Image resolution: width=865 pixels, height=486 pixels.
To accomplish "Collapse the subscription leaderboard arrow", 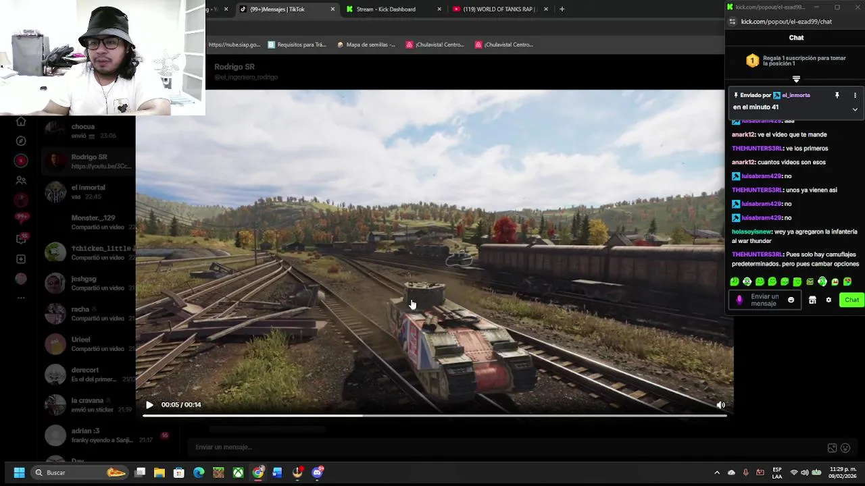I will [796, 79].
